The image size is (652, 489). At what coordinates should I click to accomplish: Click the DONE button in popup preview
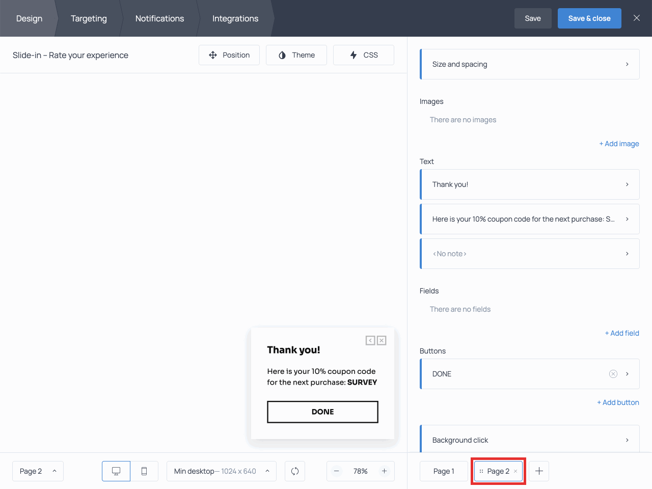click(322, 412)
